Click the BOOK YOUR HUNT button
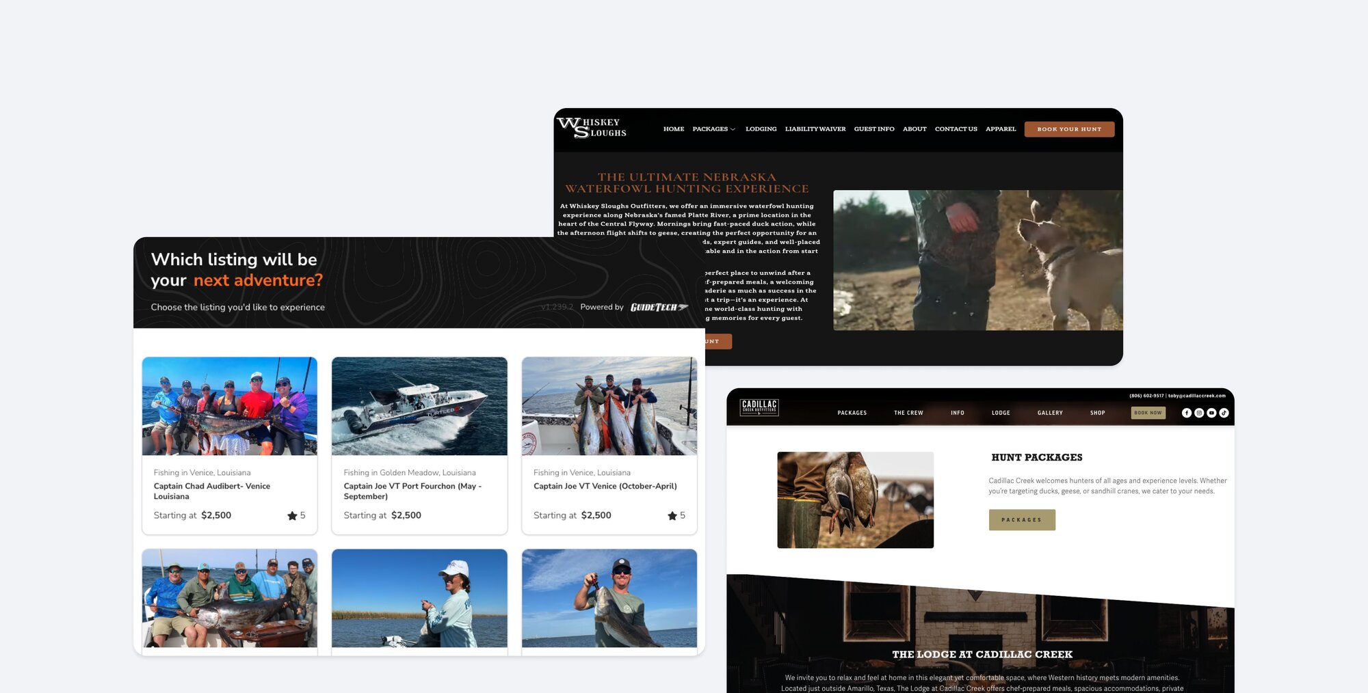The height and width of the screenshot is (693, 1368). coord(1068,128)
